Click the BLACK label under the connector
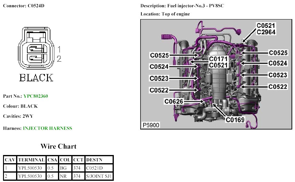295x182 pixels. pos(36,77)
